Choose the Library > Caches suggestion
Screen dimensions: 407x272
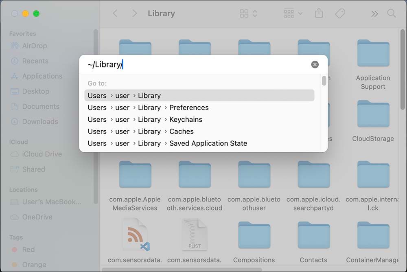tap(199, 132)
